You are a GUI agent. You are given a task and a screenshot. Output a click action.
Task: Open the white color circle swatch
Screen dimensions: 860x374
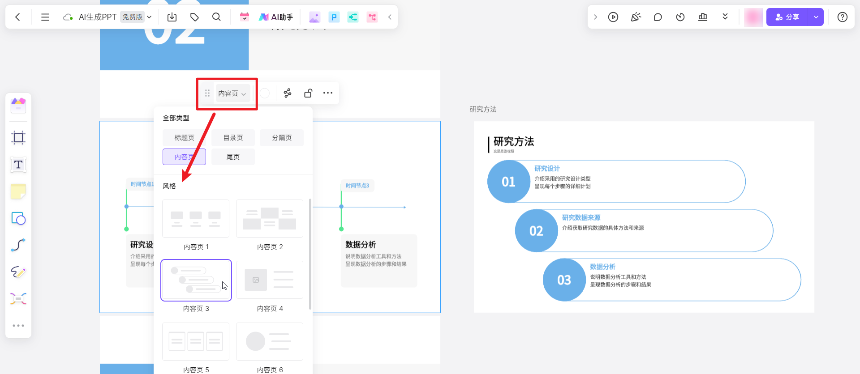click(265, 93)
